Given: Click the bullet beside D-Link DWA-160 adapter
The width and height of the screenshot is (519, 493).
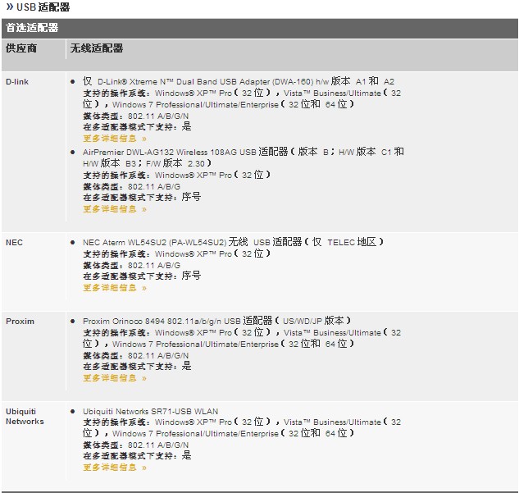Looking at the screenshot, I should coord(73,82).
